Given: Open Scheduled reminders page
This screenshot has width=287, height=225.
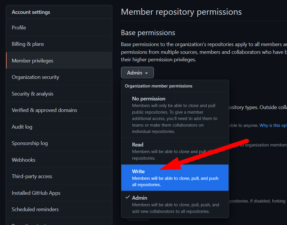Looking at the screenshot, I should point(35,209).
